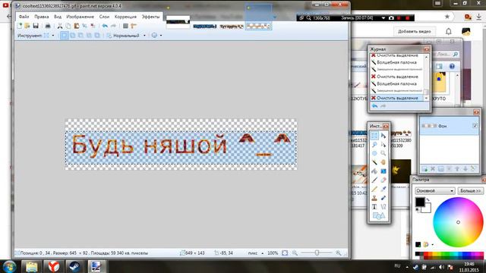486x273 pixels.
Task: Click Add New Layer button in layers panel
Action: tap(424, 168)
